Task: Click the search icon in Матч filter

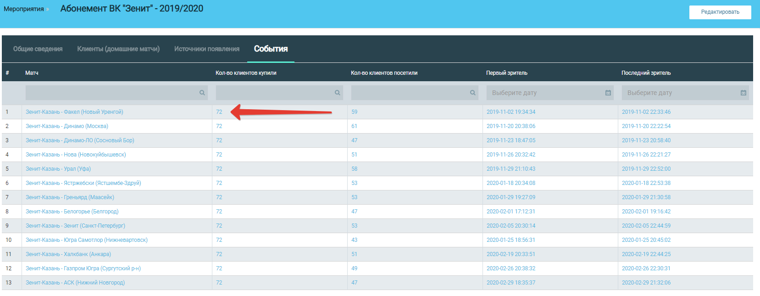Action: point(202,93)
